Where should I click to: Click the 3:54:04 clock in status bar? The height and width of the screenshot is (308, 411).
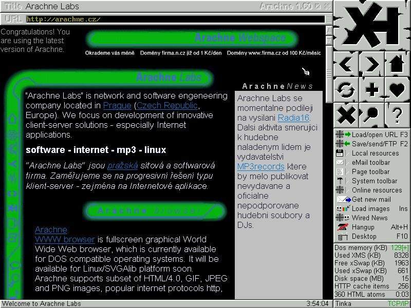(x=317, y=303)
